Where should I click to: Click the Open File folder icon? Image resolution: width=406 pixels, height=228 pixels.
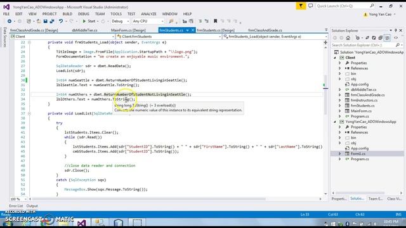(x=39, y=21)
